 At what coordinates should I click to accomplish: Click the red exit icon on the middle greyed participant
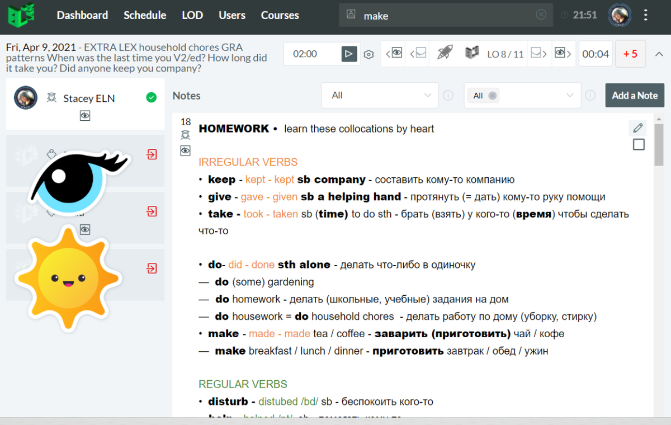(x=152, y=211)
